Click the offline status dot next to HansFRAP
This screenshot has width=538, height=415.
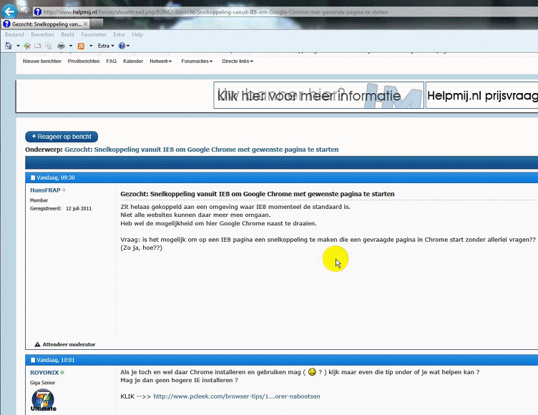click(x=64, y=190)
